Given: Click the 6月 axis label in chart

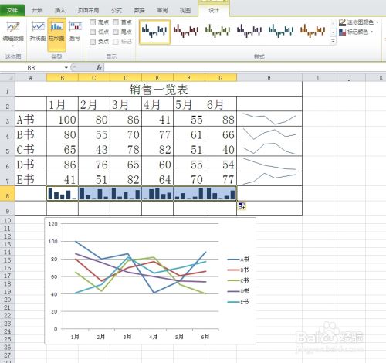Looking at the screenshot, I should (x=205, y=337).
